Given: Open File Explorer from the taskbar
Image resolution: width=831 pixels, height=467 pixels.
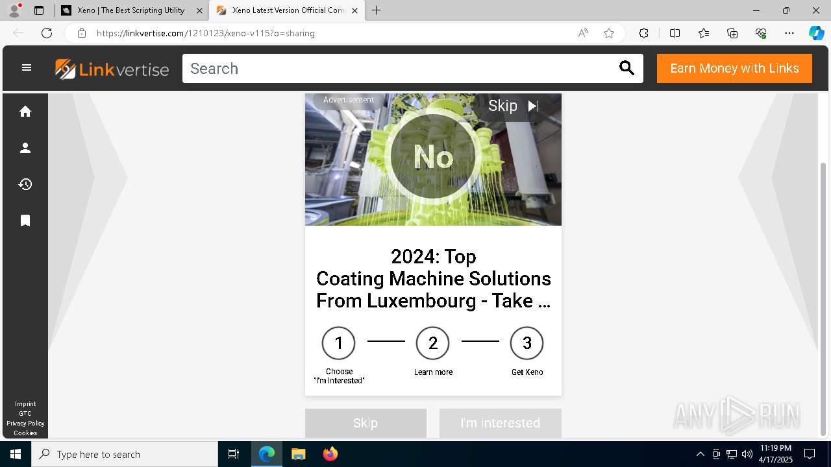Looking at the screenshot, I should coord(298,454).
